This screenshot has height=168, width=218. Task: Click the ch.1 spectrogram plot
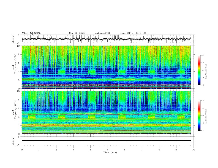point(106,67)
